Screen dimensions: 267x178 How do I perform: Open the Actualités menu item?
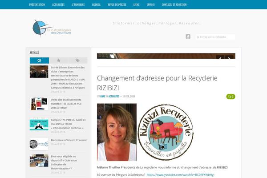[58, 4]
